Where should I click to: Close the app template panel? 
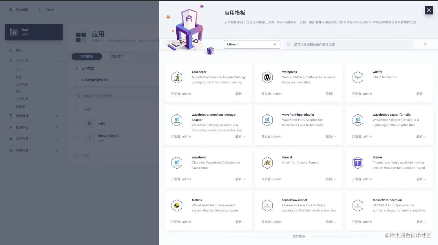point(429,10)
